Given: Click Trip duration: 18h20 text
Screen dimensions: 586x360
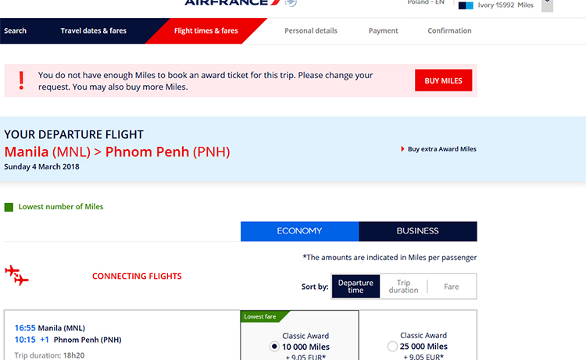Looking at the screenshot, I should point(49,355).
